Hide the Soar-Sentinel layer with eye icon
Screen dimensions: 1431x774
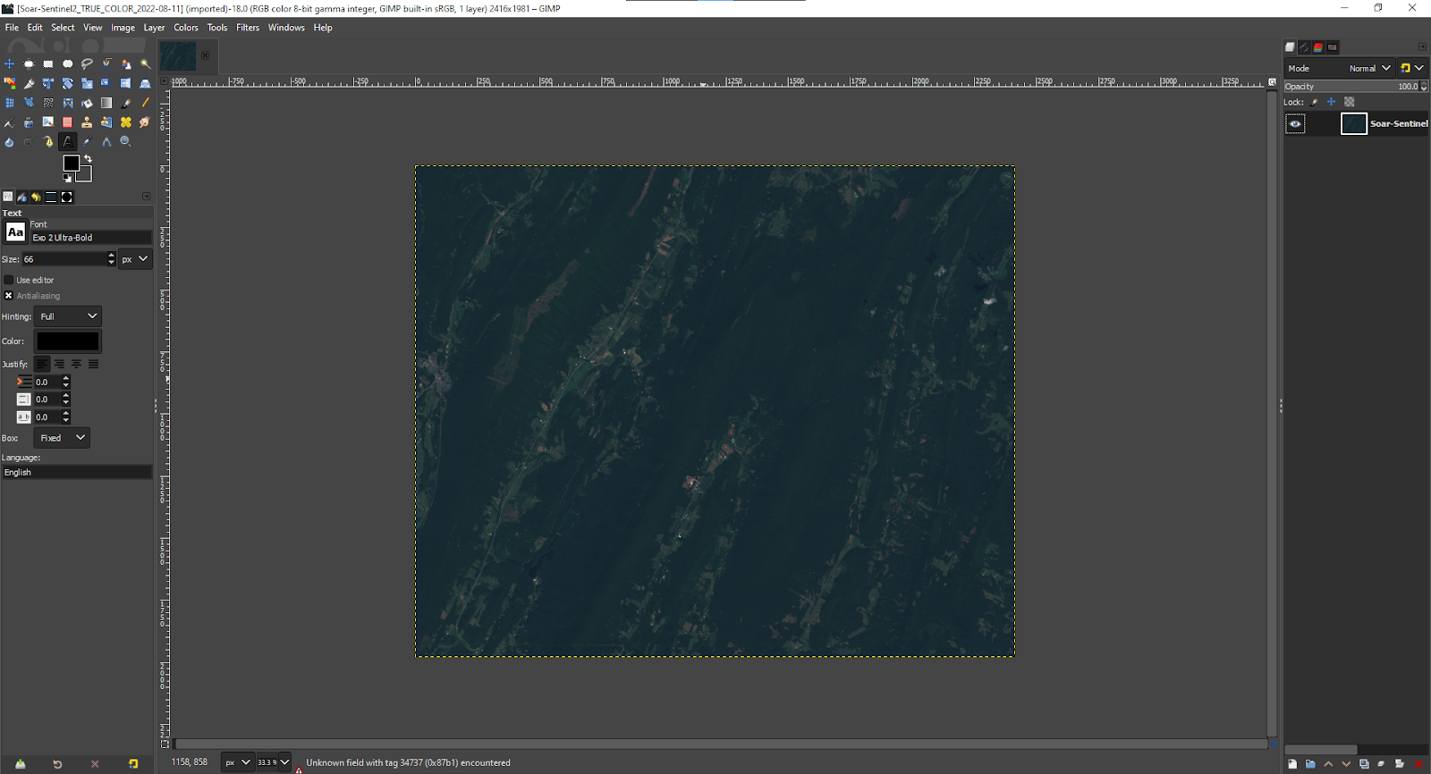pyautogui.click(x=1295, y=124)
